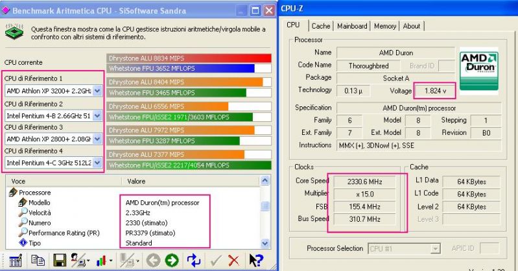Click the grey back arrow icon
Viewport: 518px width, 271px height.
[153, 261]
